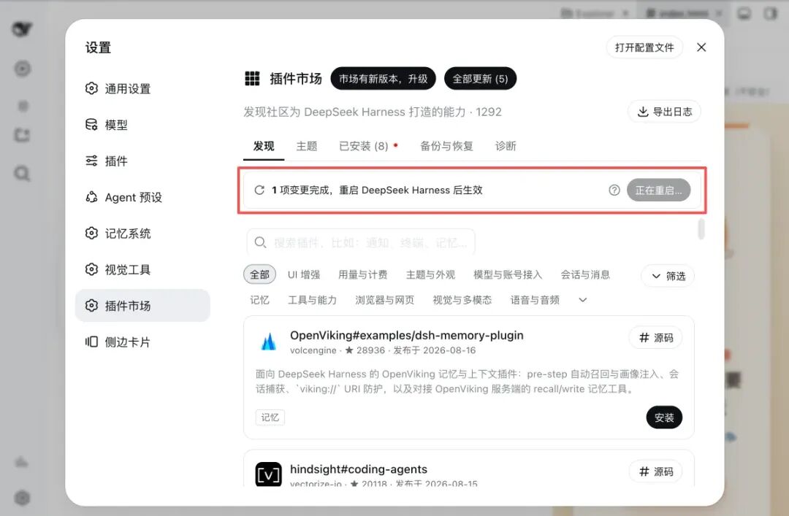The width and height of the screenshot is (789, 516).
Task: Click agent icon beside Agent 预设
Action: click(91, 197)
